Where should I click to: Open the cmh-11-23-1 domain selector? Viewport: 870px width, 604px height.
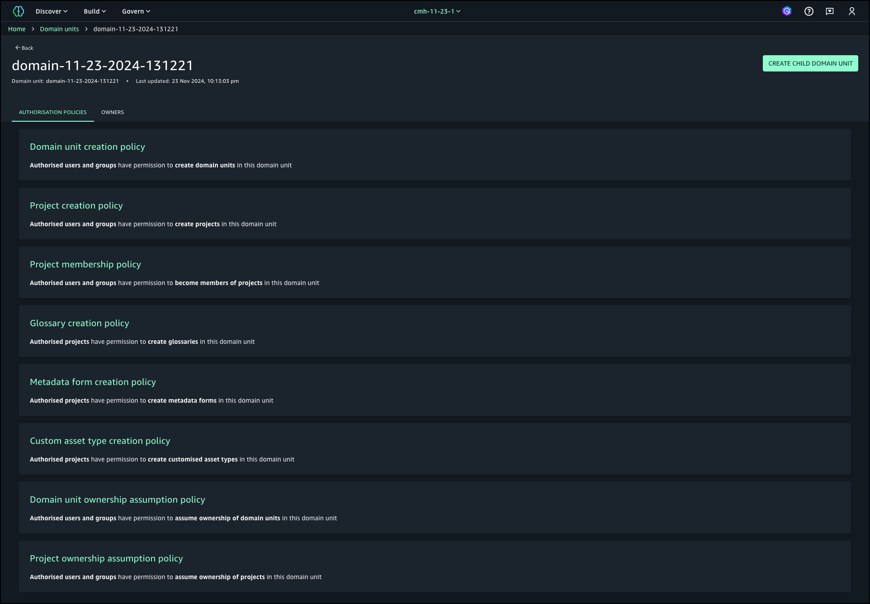click(x=437, y=11)
